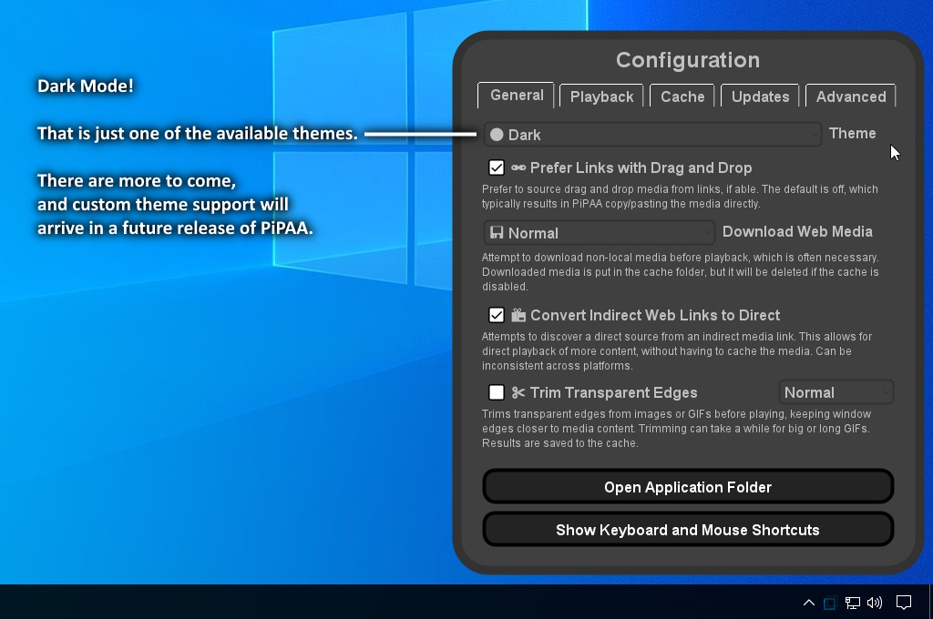Open the Cache tab
Image resolution: width=933 pixels, height=619 pixels.
coord(682,96)
